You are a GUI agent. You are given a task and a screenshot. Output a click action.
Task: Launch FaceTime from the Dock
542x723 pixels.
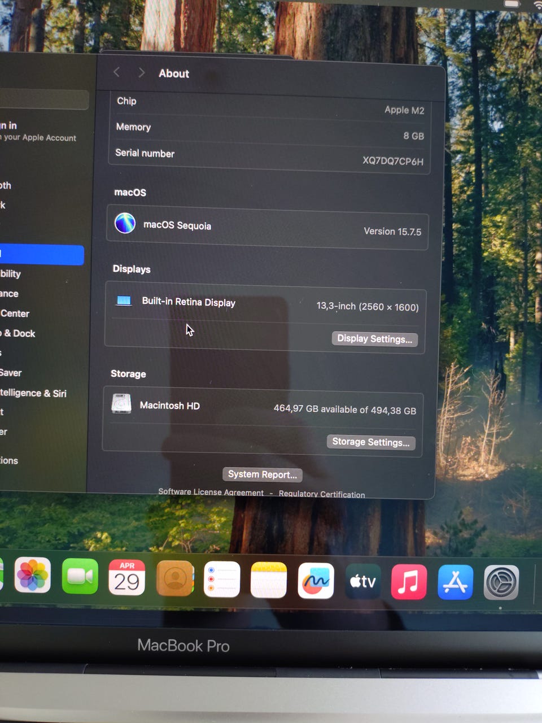point(80,576)
